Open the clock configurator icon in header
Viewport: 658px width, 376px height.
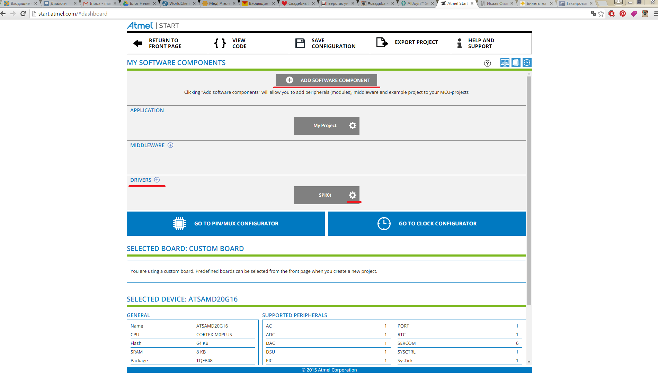pyautogui.click(x=527, y=63)
